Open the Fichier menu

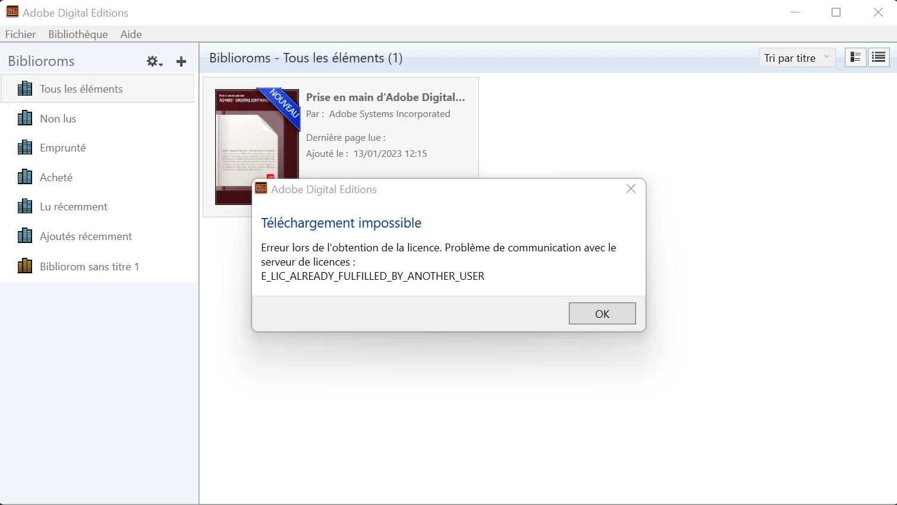(21, 34)
